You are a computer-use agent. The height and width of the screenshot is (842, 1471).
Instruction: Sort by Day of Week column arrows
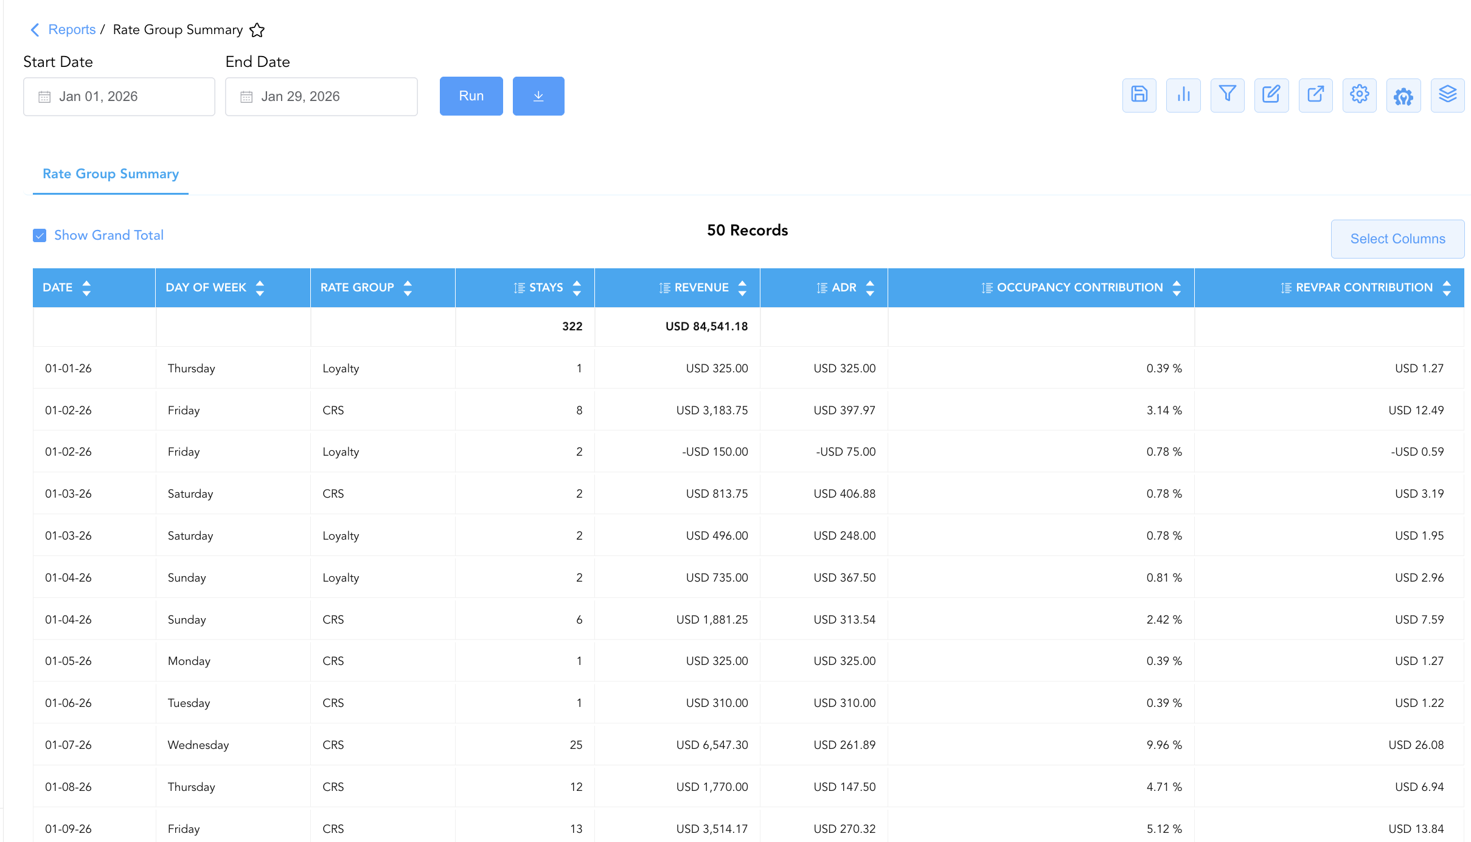click(260, 288)
